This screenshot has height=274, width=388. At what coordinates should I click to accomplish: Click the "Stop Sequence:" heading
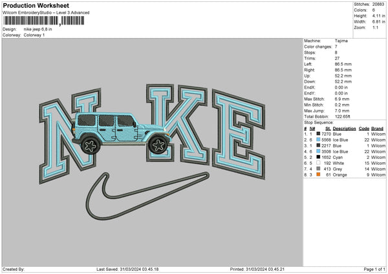click(x=319, y=123)
